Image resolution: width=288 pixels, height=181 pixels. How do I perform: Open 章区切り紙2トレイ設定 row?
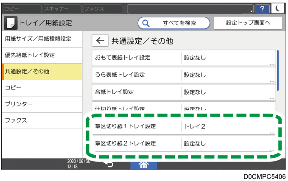coord(184,144)
